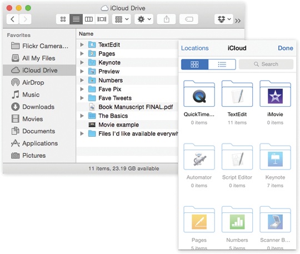300x254 pixels.
Task: Sort by the Name column header
Action: click(86, 34)
